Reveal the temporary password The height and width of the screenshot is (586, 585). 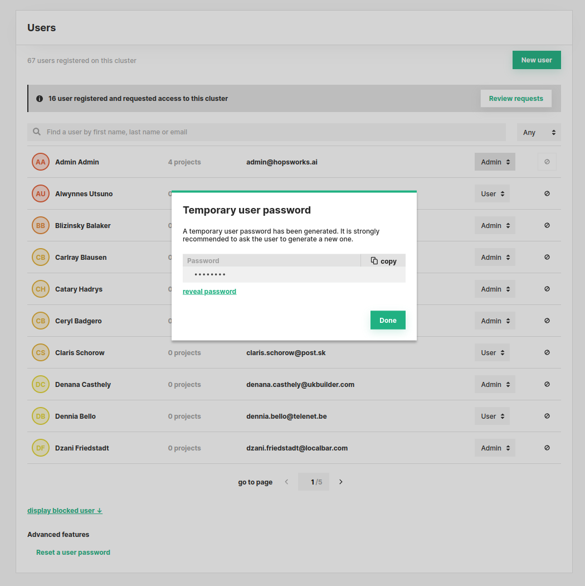(209, 292)
